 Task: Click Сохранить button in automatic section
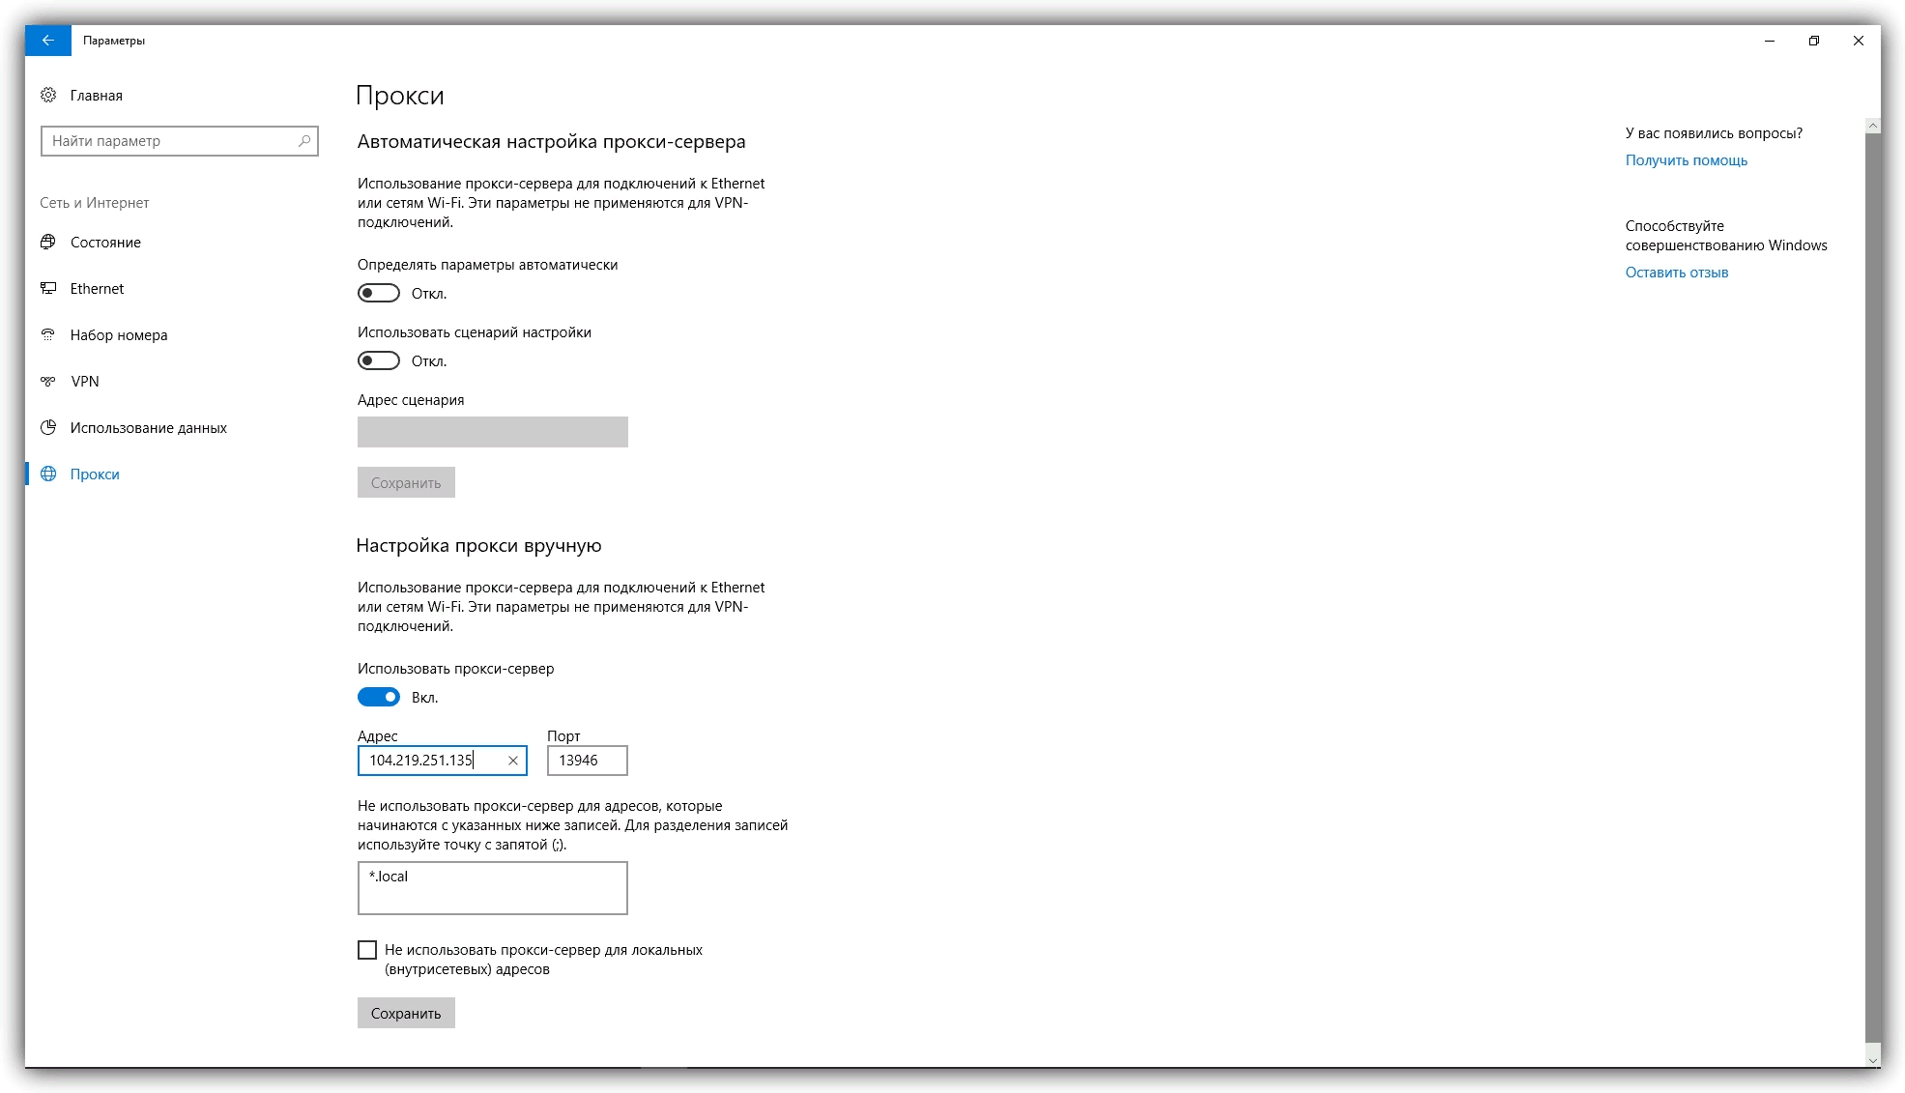click(407, 481)
